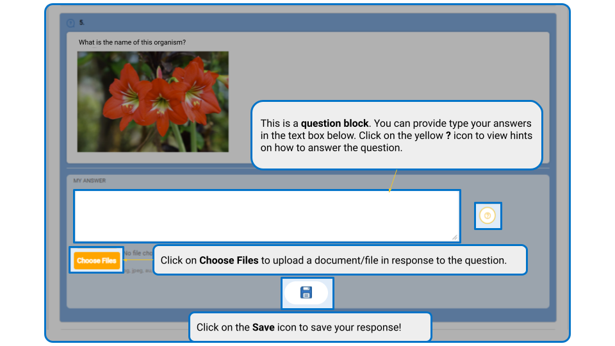Viewport: 615px width, 346px height.
Task: Click the Save icon instruction tooltip
Action: point(310,327)
